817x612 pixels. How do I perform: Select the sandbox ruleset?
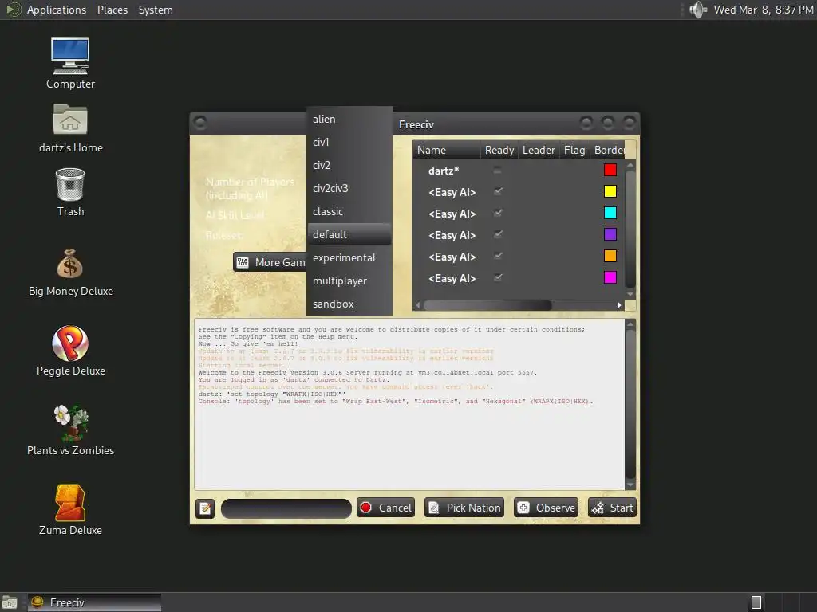pos(349,304)
